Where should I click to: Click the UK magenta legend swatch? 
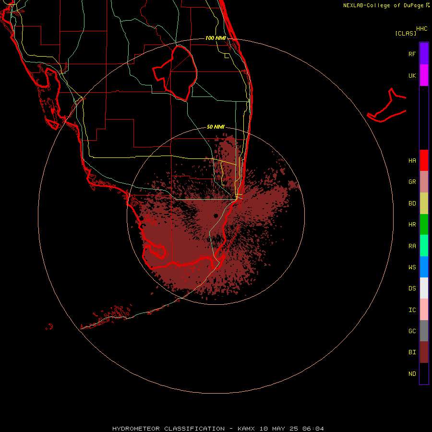[x=424, y=75]
